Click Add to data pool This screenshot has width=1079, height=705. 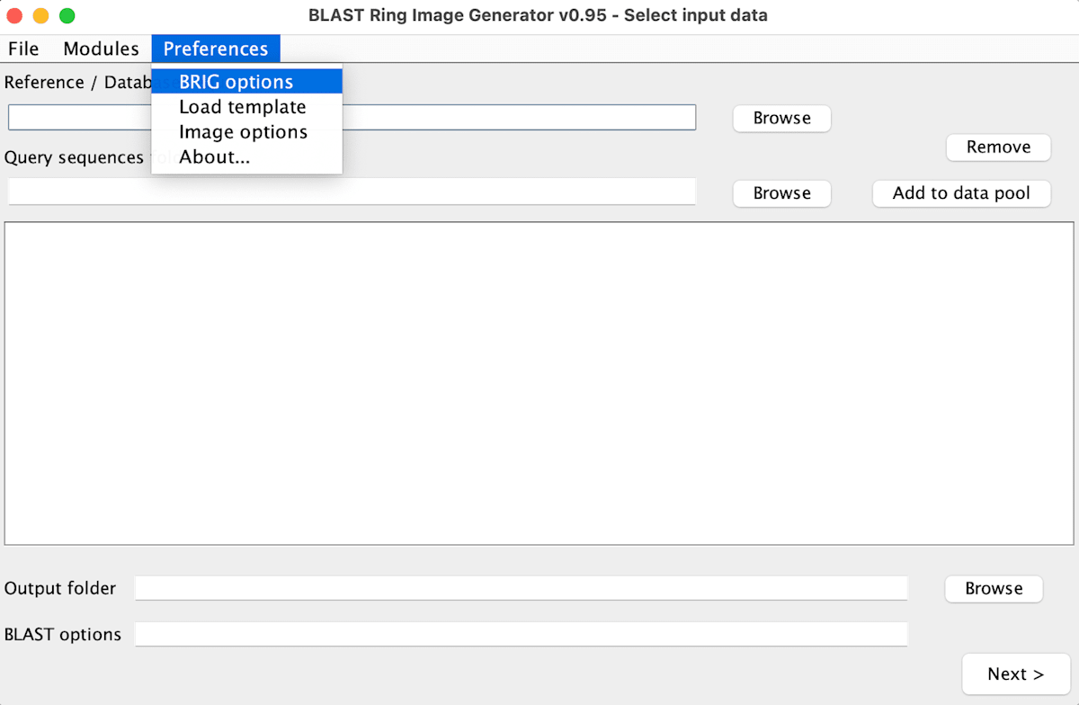click(961, 192)
